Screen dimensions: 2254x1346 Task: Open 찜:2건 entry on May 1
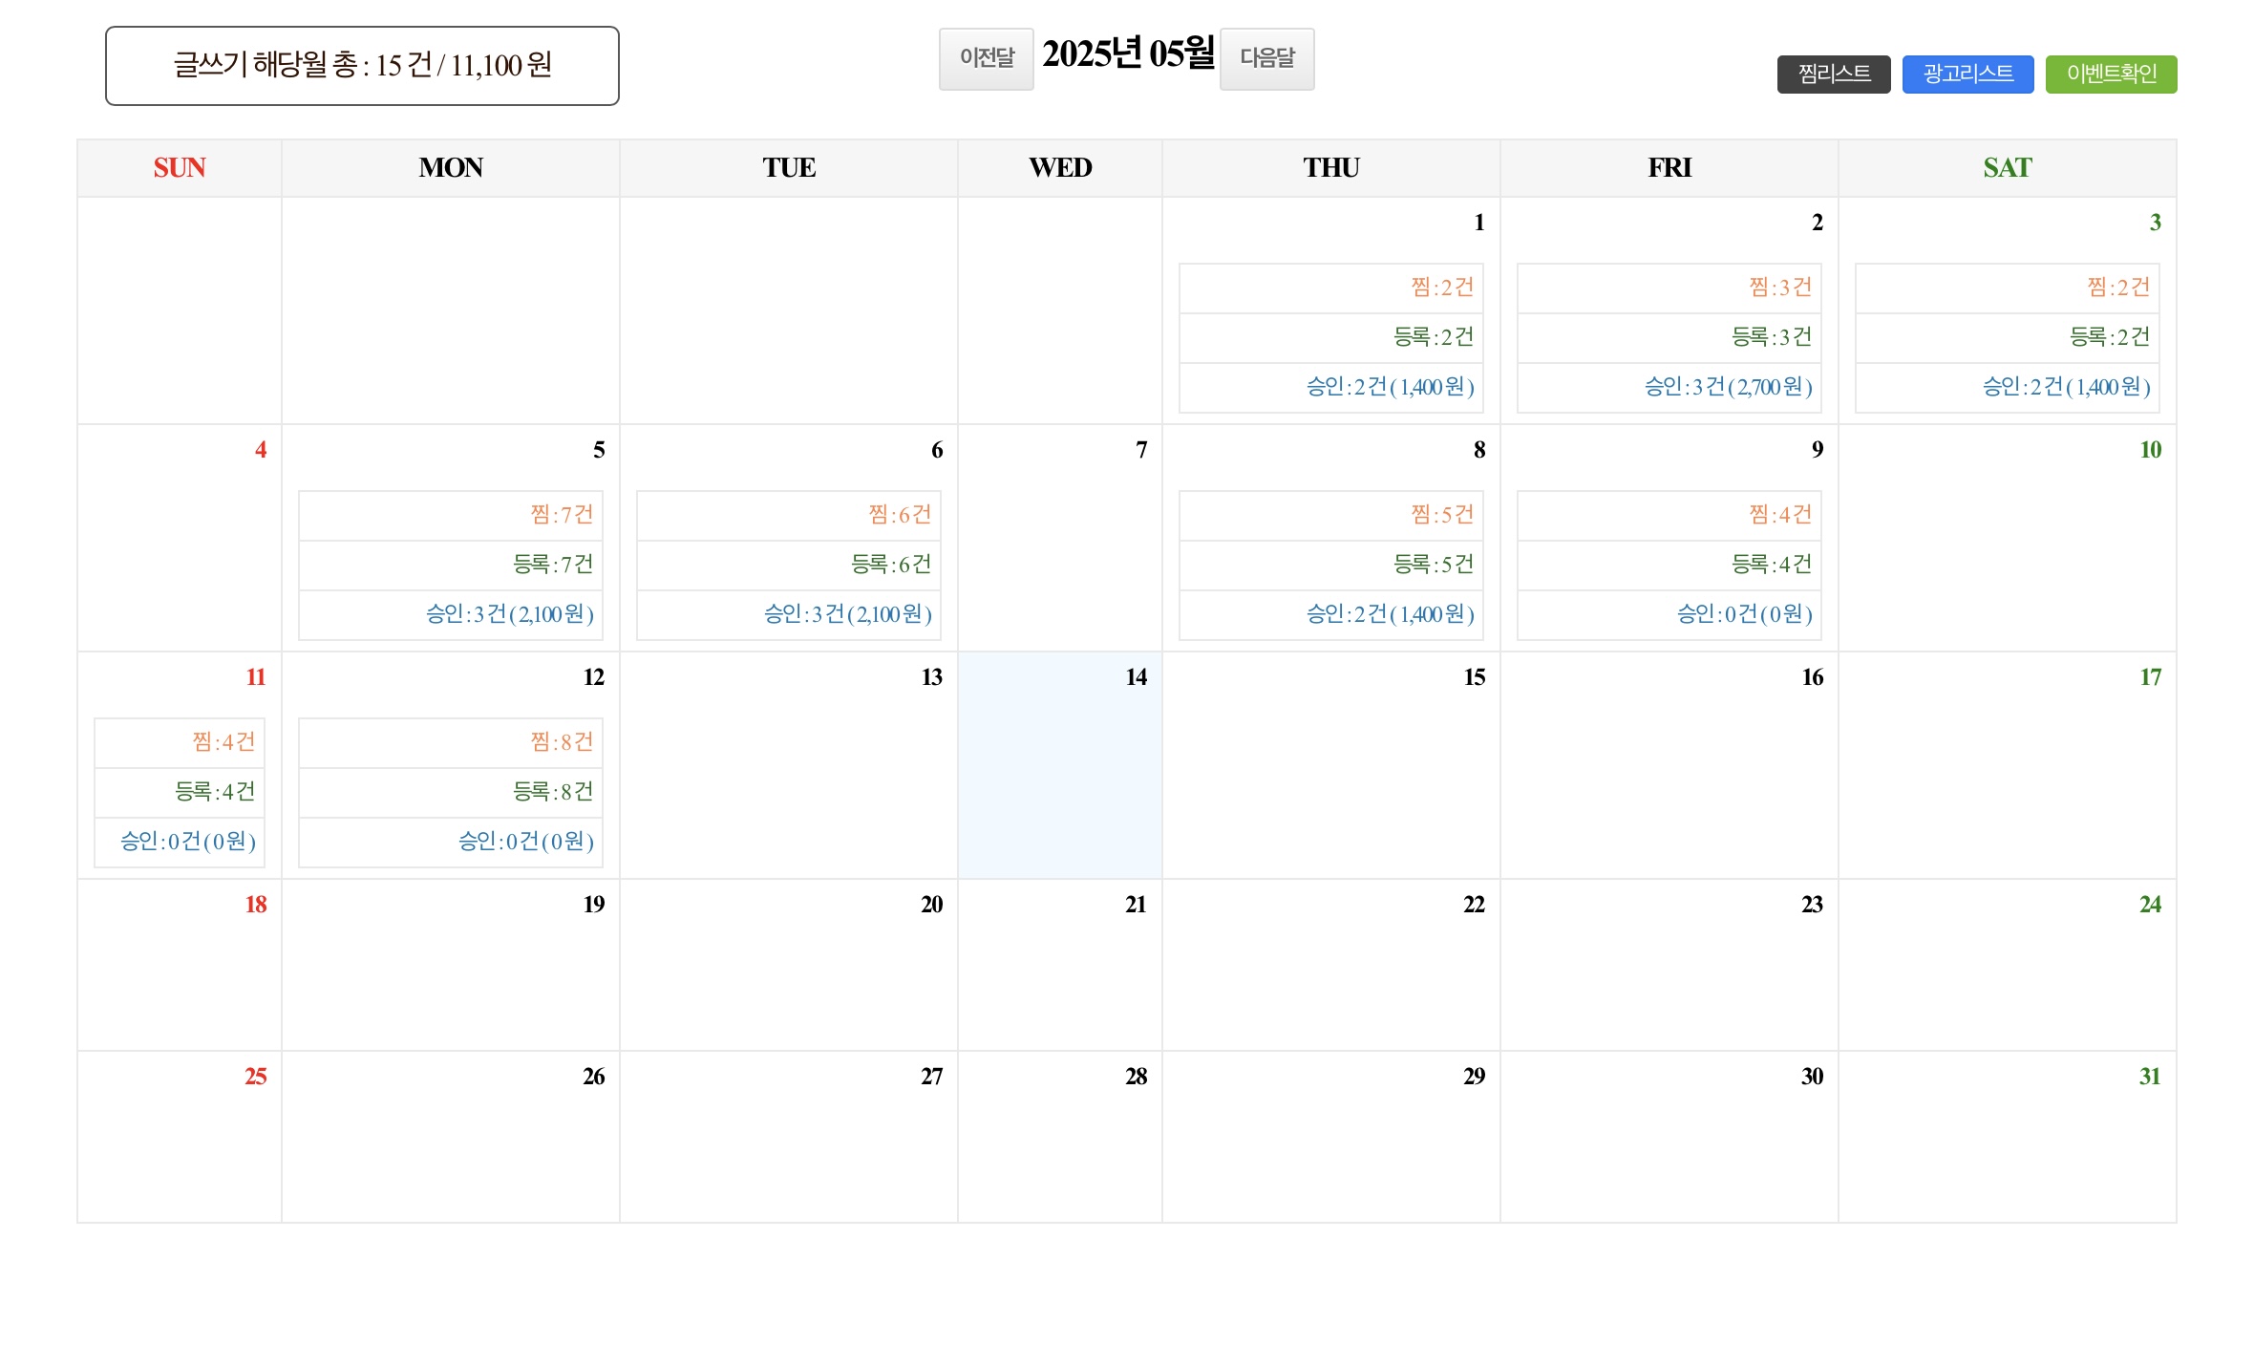[1441, 288]
